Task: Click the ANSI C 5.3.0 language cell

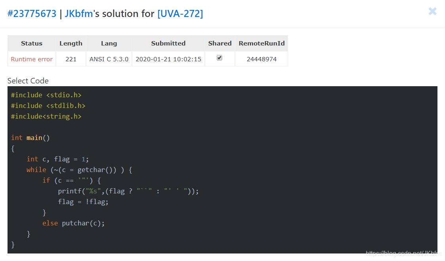Action: (109, 59)
